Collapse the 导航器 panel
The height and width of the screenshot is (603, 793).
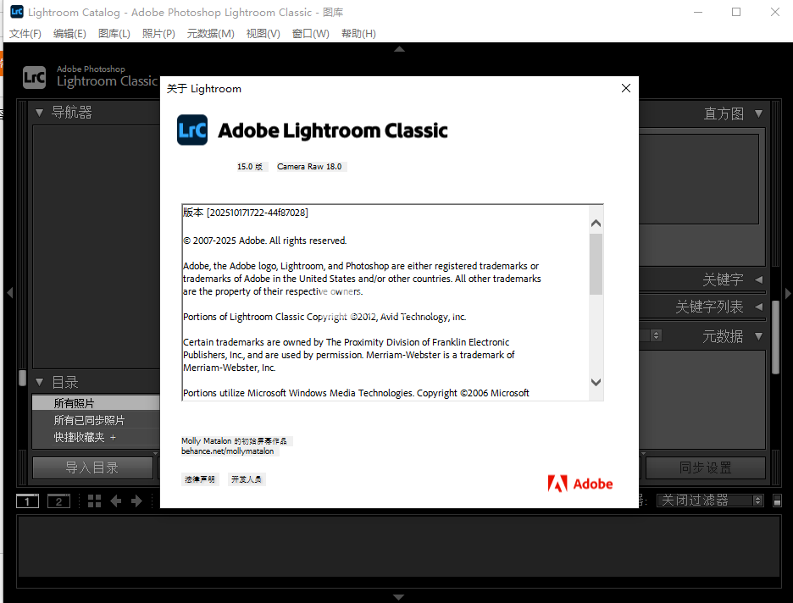point(40,113)
